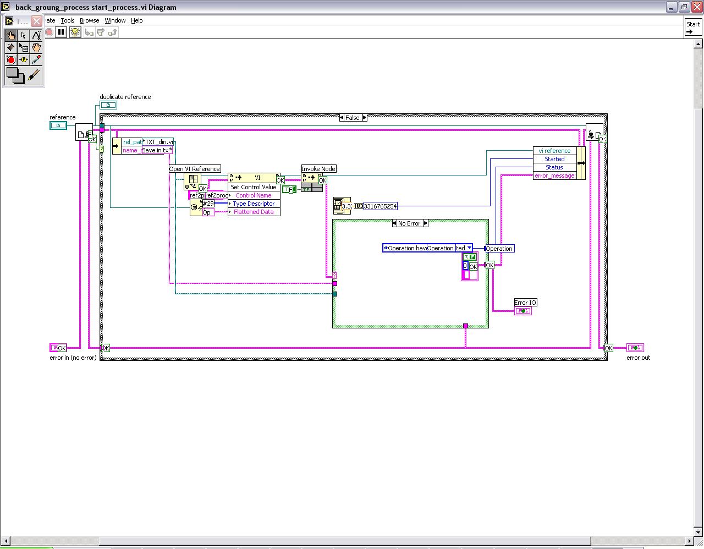The image size is (704, 549).
Task: Click the 'rel_pat' unbundle element
Action: (132, 142)
